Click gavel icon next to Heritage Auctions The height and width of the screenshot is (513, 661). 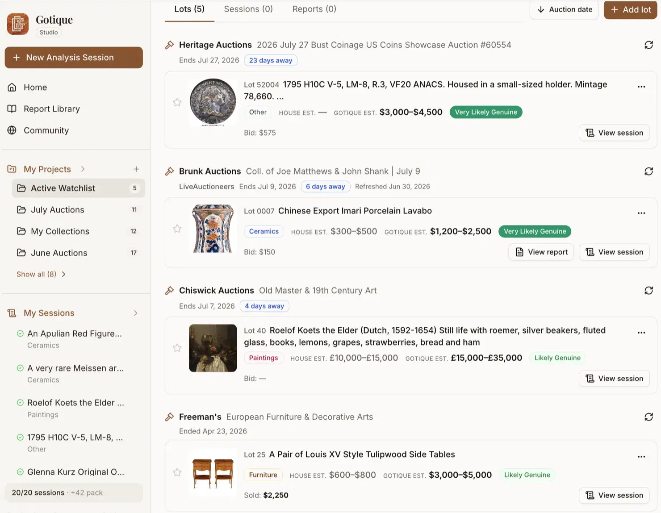(170, 45)
